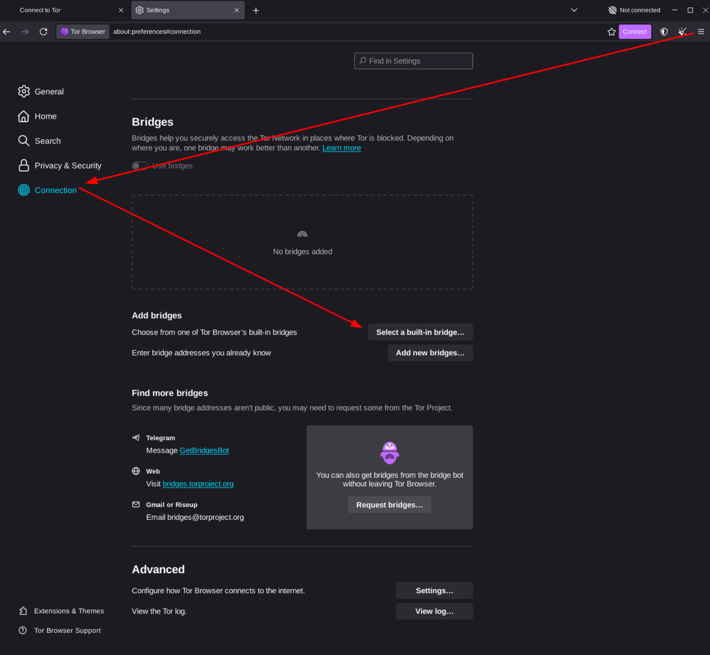This screenshot has width=710, height=655.
Task: Click the Email bridges@torproject.org text
Action: (195, 517)
